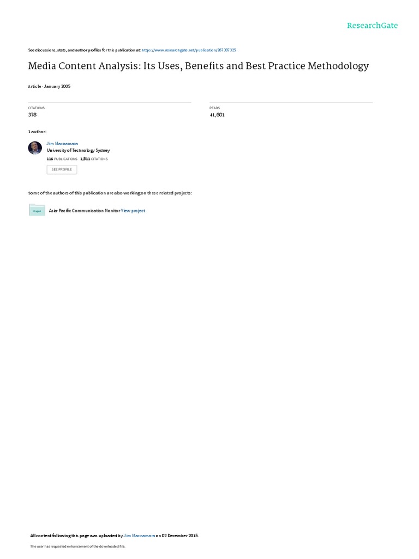
Task: Click the 1 author heading
Action: [38, 132]
